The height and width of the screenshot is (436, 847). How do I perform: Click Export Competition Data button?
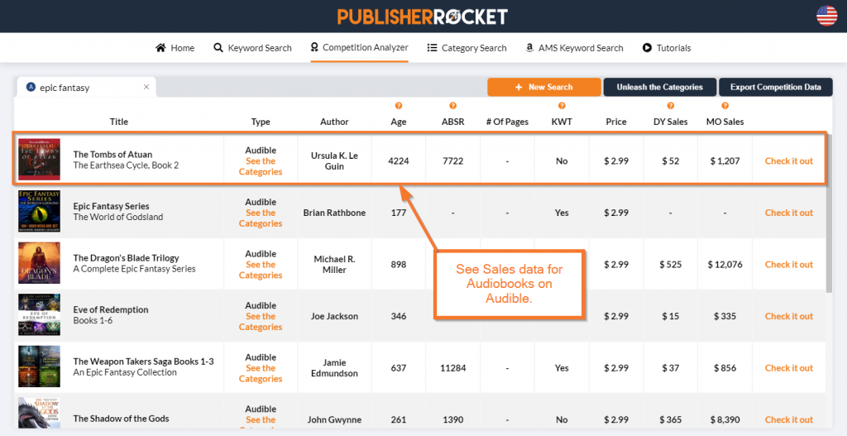point(776,87)
